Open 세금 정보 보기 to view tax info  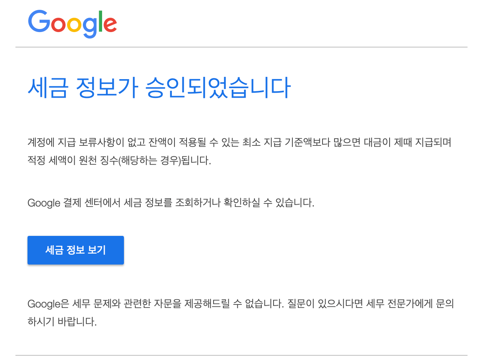click(x=75, y=250)
